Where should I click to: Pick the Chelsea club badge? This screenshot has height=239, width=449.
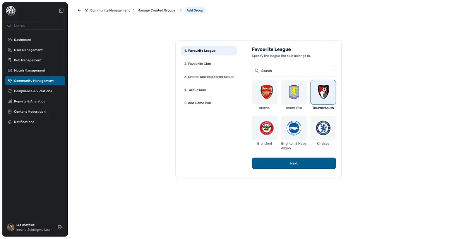[323, 128]
